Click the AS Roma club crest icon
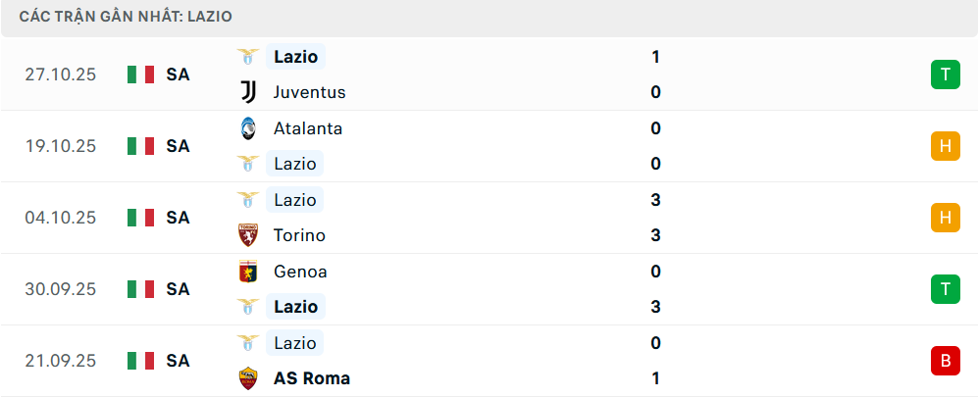 [x=248, y=378]
